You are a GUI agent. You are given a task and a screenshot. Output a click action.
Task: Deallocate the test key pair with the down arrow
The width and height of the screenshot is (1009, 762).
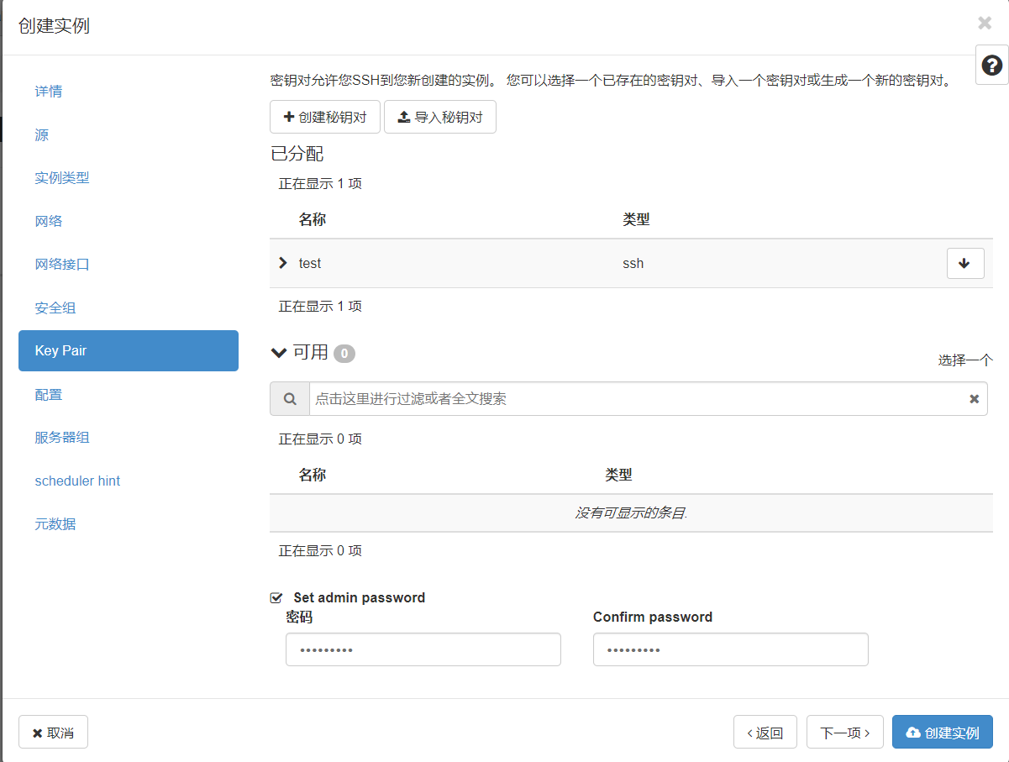coord(965,263)
